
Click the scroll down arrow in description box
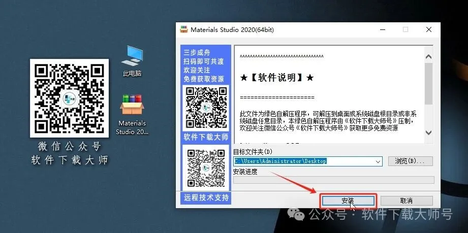click(x=428, y=132)
